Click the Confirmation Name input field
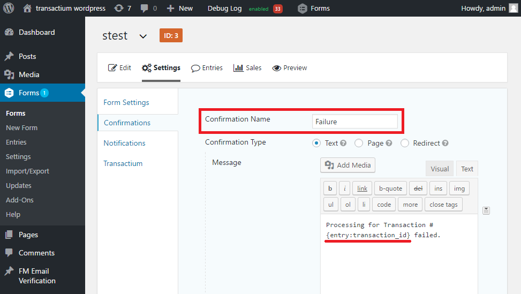 [355, 122]
